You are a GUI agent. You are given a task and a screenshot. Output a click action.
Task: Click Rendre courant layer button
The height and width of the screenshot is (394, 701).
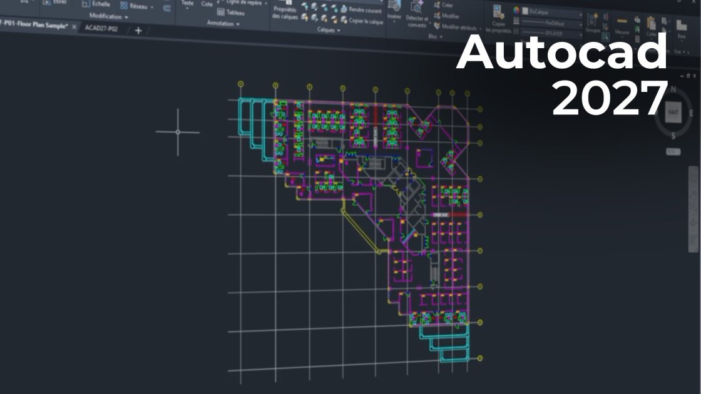(361, 10)
